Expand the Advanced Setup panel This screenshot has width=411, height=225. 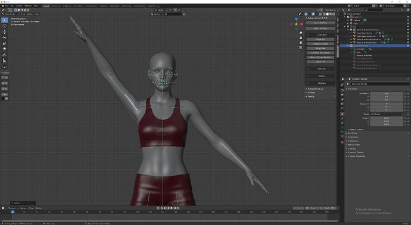point(315,89)
